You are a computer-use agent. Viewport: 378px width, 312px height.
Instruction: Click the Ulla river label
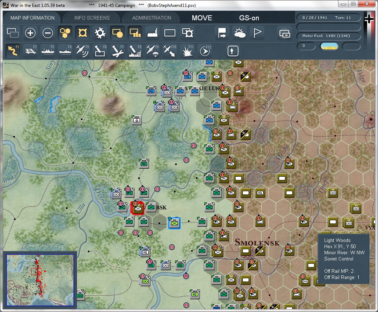click(x=81, y=208)
